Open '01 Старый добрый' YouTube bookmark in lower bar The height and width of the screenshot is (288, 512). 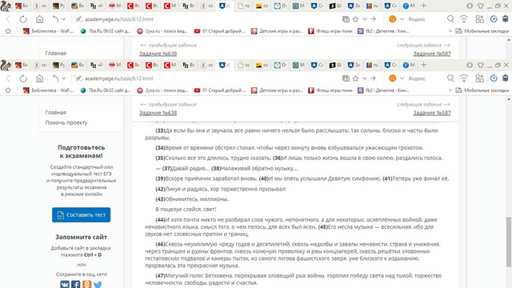[x=220, y=90]
